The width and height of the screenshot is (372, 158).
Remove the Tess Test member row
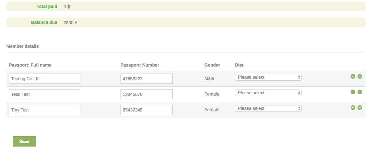tap(360, 92)
